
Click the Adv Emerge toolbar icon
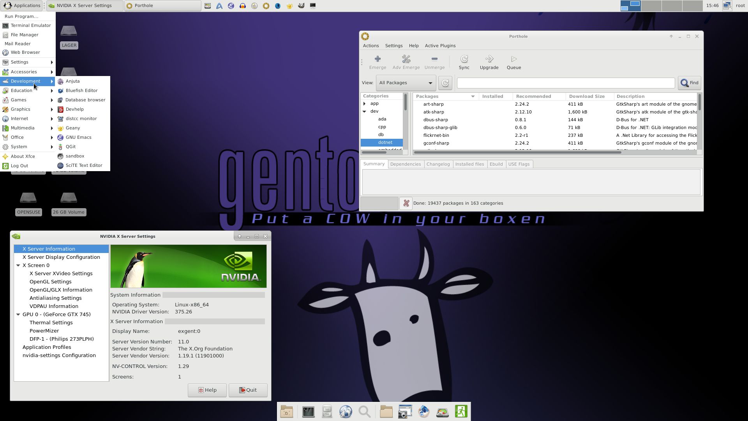click(406, 62)
